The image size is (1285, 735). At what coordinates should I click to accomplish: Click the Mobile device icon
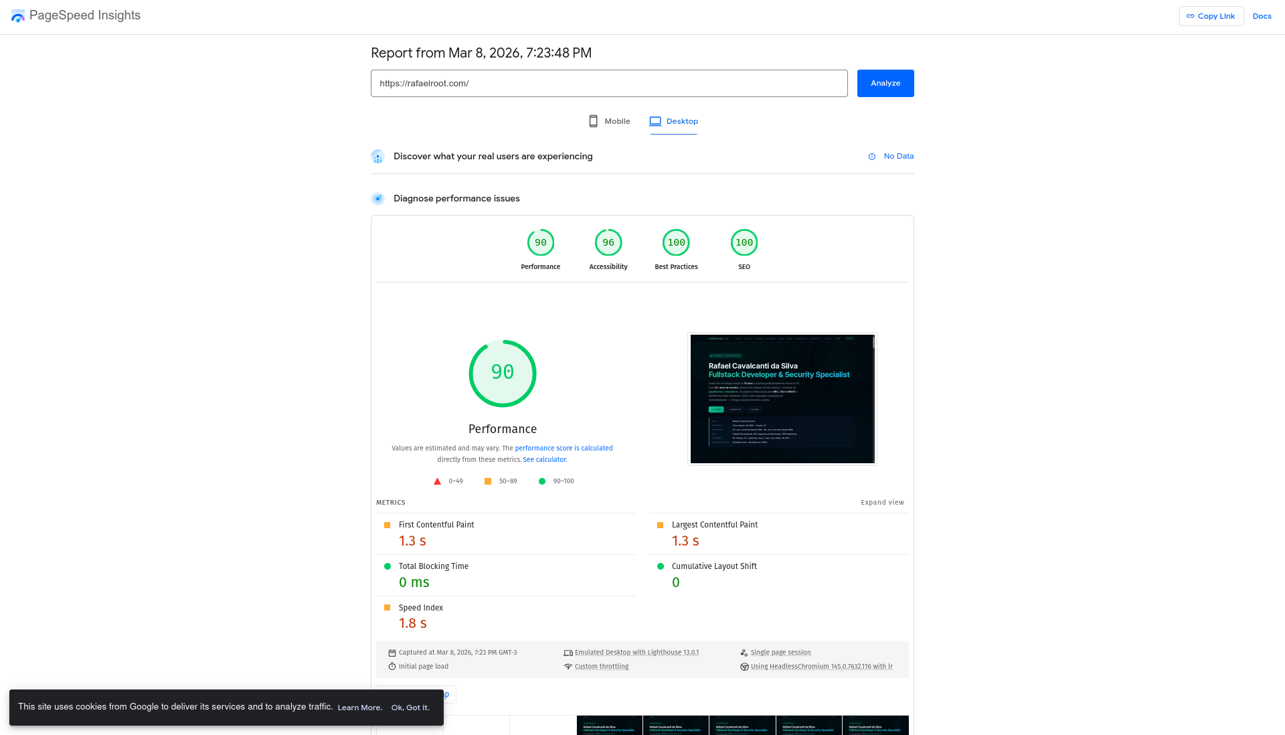pos(592,121)
